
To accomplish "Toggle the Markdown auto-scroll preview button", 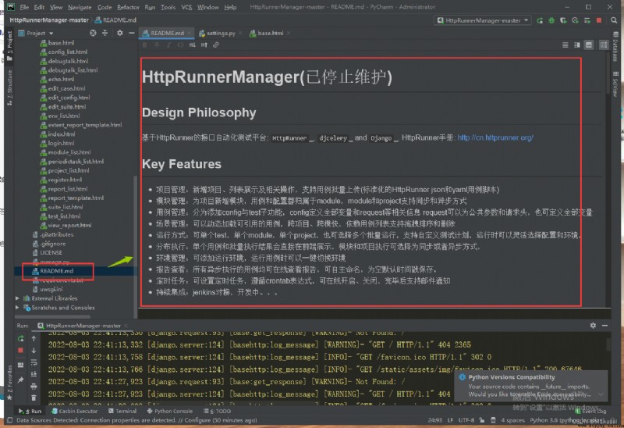I will [604, 45].
